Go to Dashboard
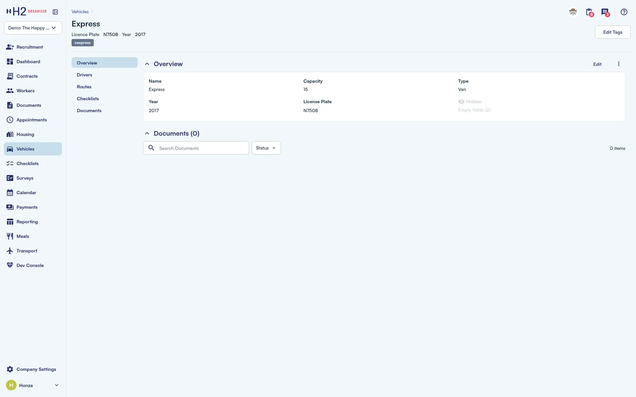636x397 pixels. click(33, 62)
